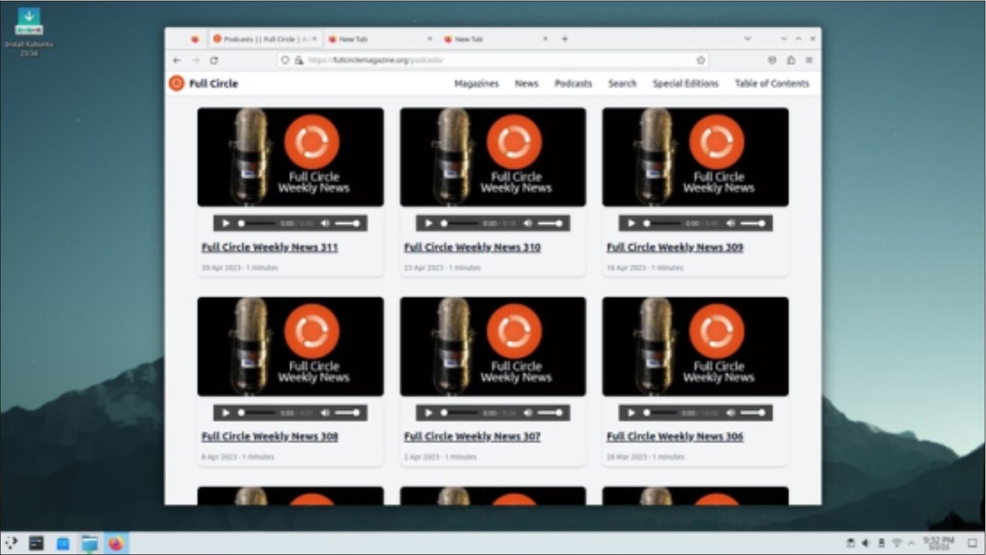Open the list all tabs dropdown chevron
Viewport: 986px width, 555px height.
pos(747,39)
